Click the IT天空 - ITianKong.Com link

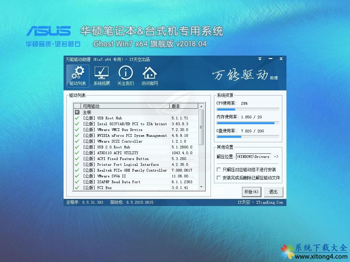(260, 202)
